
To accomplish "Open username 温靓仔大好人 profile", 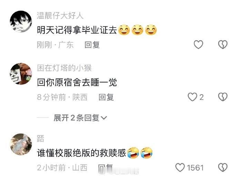I will click(x=60, y=16).
